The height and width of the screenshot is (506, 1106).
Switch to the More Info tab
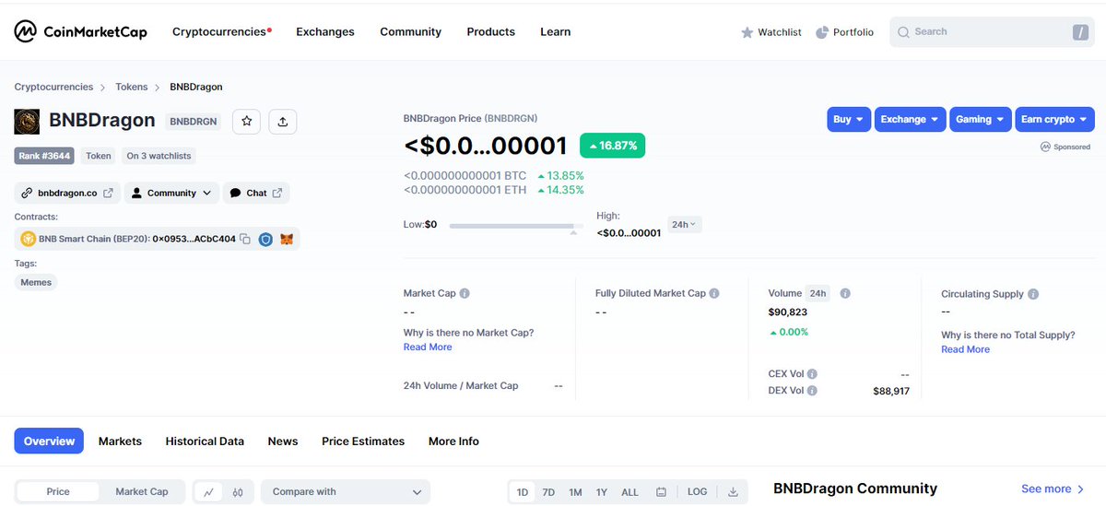[x=453, y=441]
